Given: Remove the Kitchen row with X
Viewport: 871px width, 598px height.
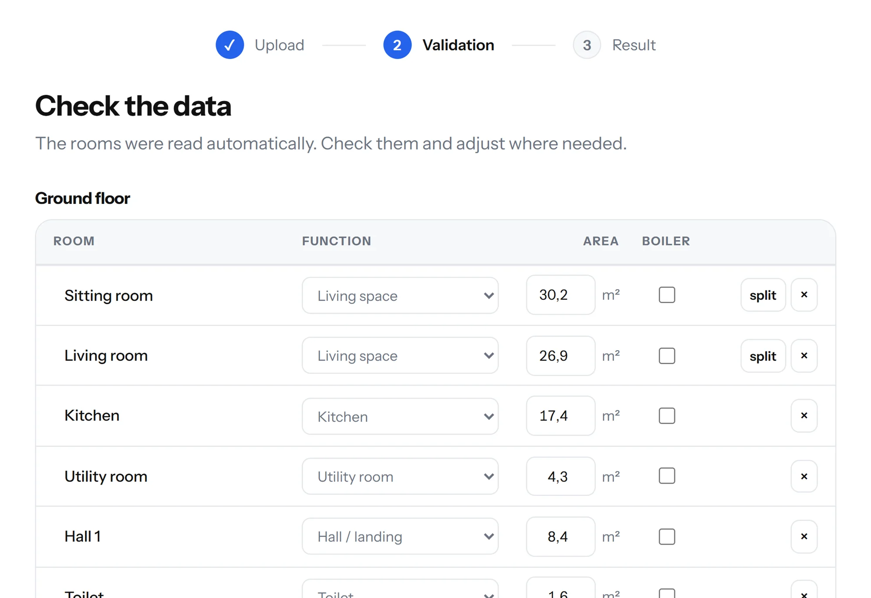Looking at the screenshot, I should pos(804,416).
